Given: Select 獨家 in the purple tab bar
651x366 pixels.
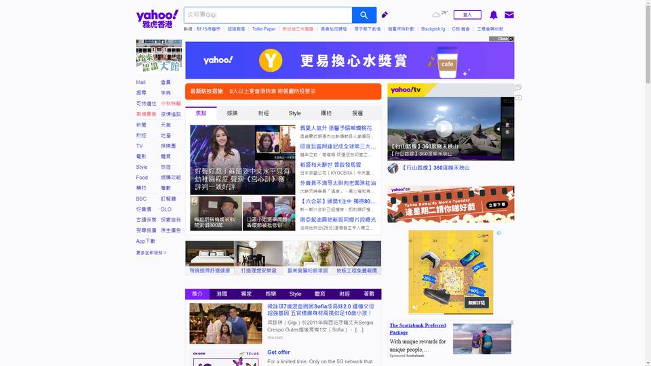Looking at the screenshot, I should (246, 293).
